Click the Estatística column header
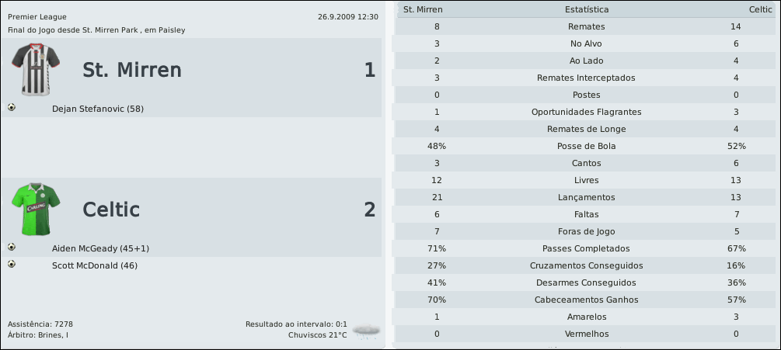Viewport: 781px width, 350px height. point(587,9)
